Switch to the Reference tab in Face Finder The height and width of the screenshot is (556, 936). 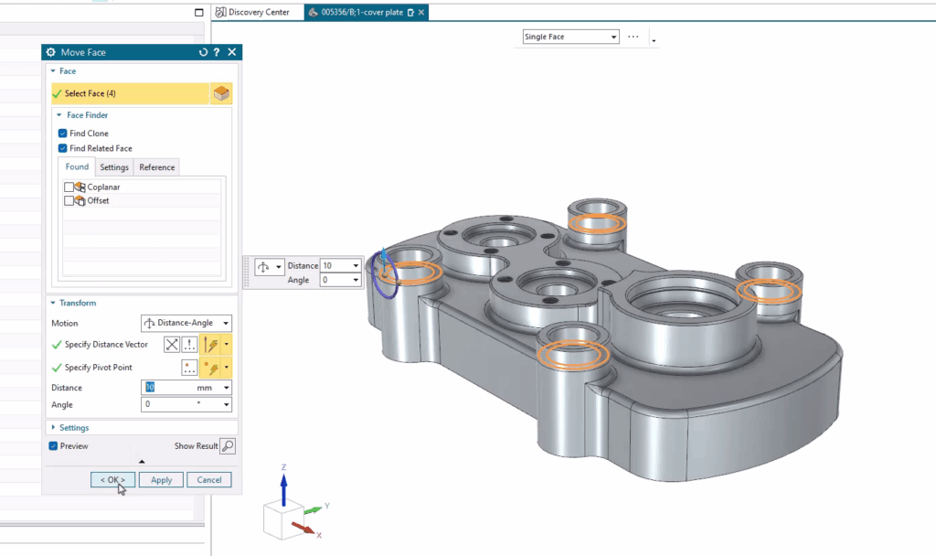[156, 166]
